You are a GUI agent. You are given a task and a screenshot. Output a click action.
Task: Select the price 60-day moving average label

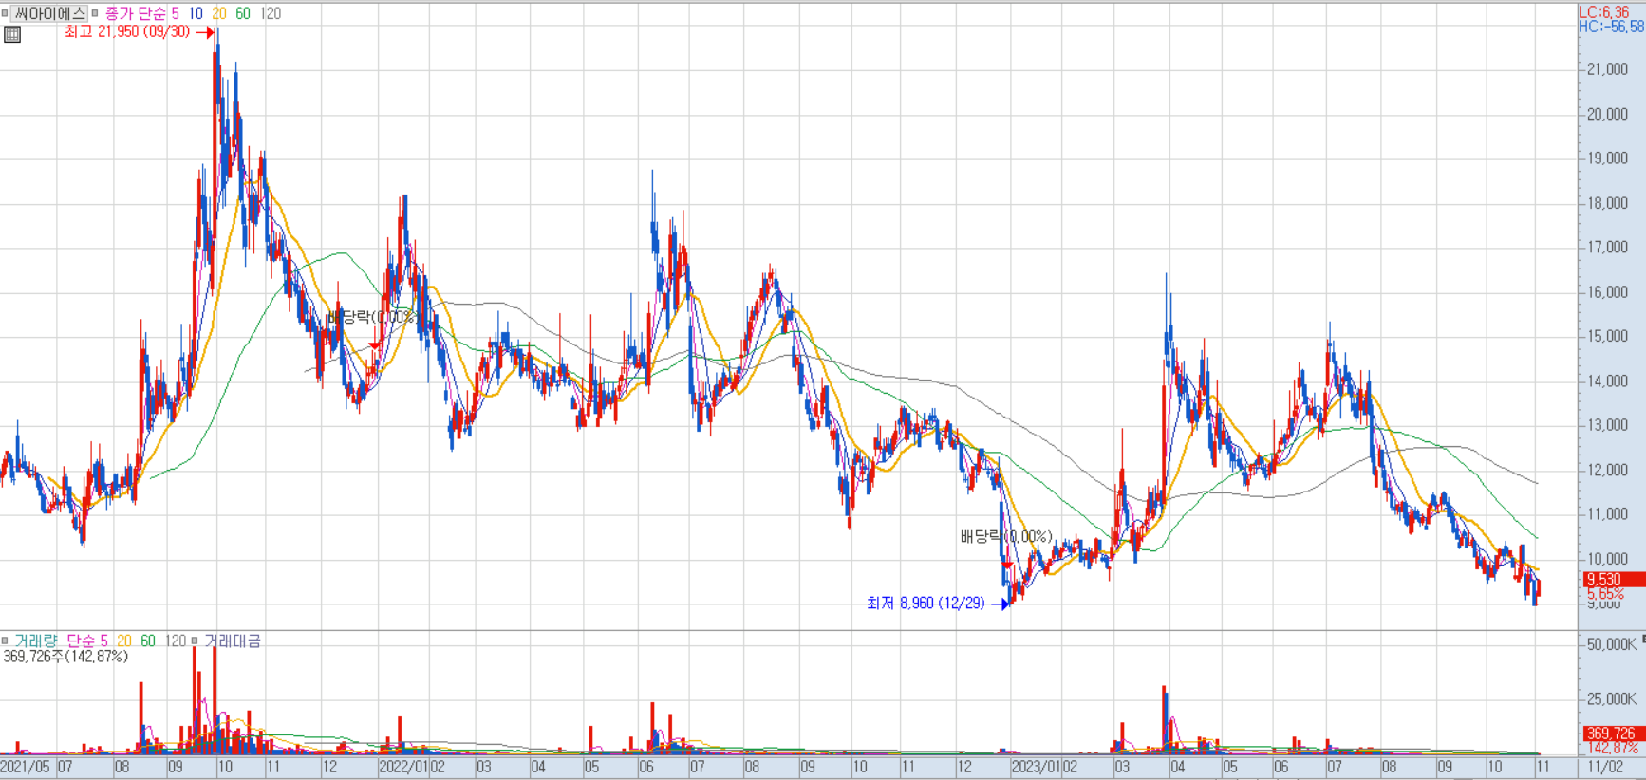coord(243,13)
